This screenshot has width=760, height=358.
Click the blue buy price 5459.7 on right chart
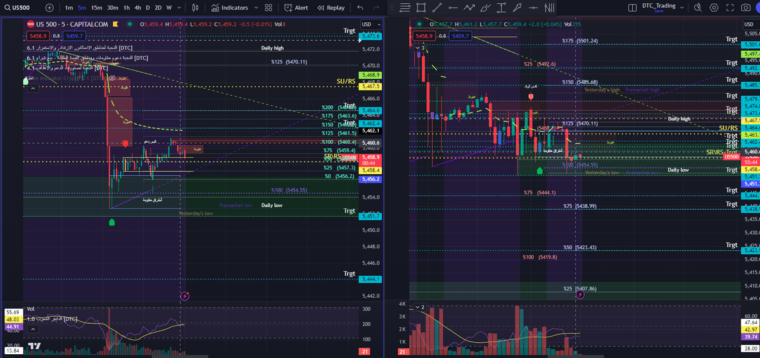pyautogui.click(x=460, y=36)
